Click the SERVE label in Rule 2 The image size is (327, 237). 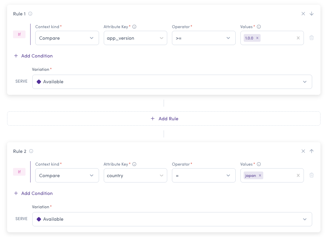coord(21,219)
